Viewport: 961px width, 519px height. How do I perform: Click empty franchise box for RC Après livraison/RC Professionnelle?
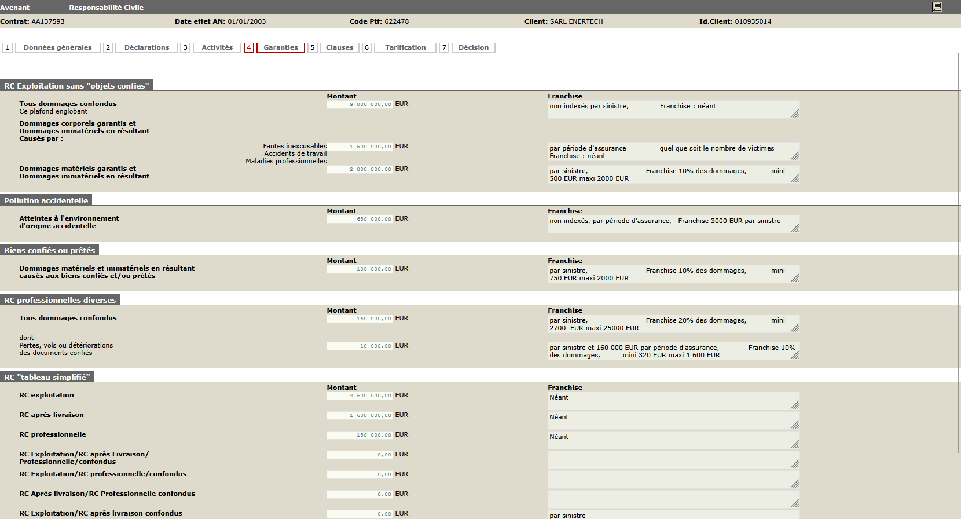pos(673,499)
